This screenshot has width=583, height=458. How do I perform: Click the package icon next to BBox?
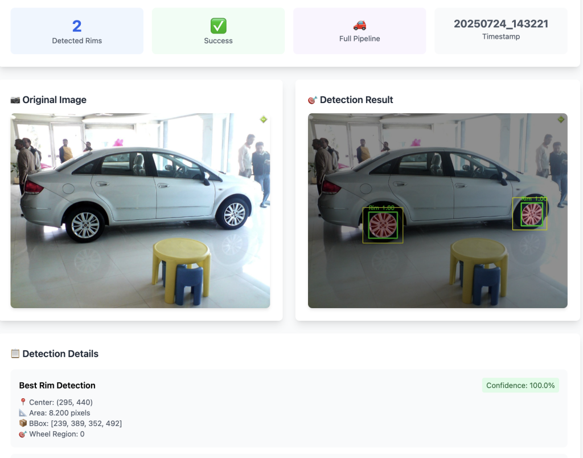point(23,423)
